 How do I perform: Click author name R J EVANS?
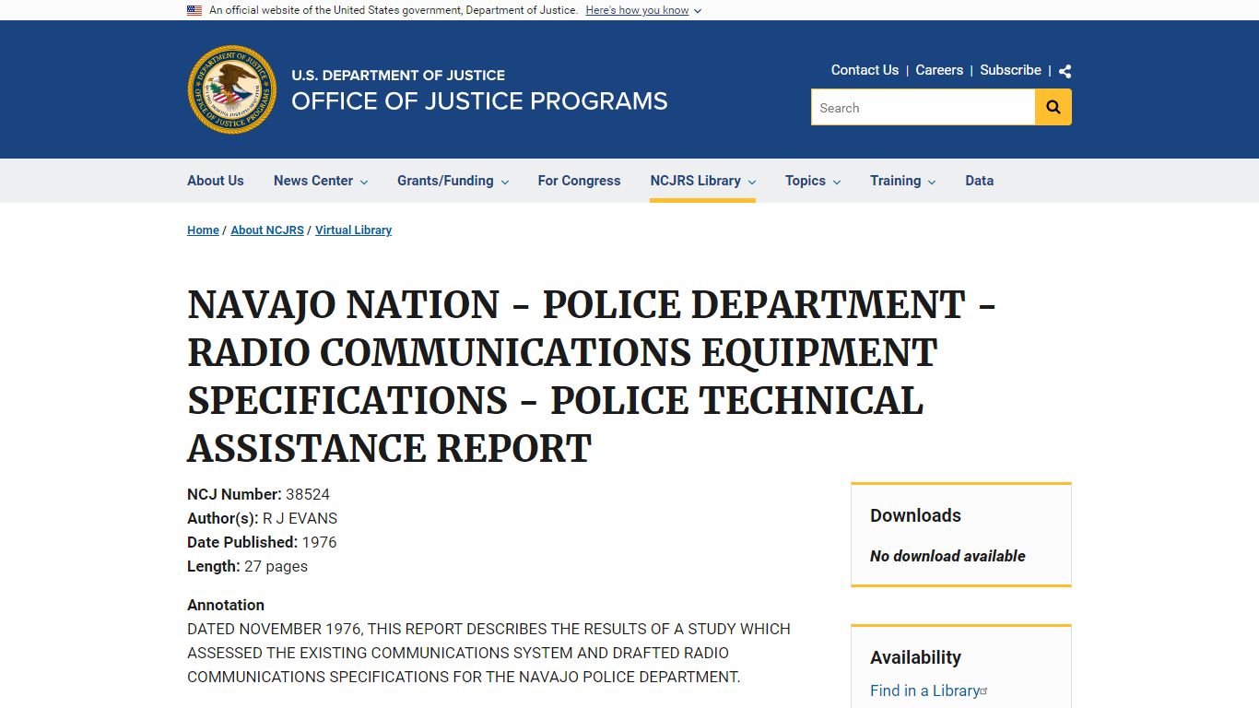[x=300, y=518]
